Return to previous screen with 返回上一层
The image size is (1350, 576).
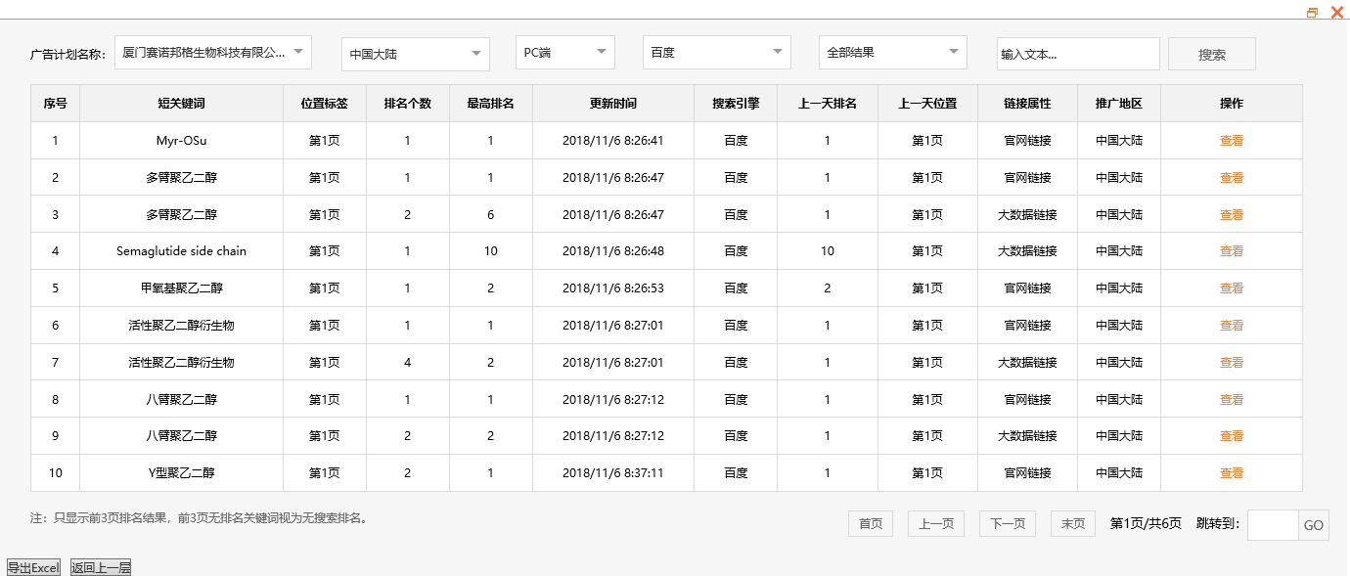pos(100,565)
